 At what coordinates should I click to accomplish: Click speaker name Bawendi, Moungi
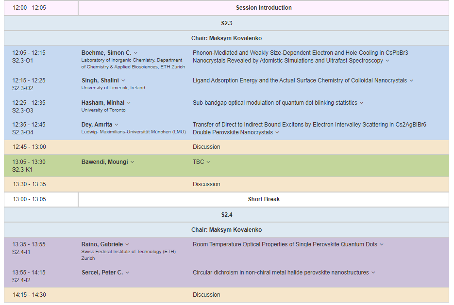(104, 162)
